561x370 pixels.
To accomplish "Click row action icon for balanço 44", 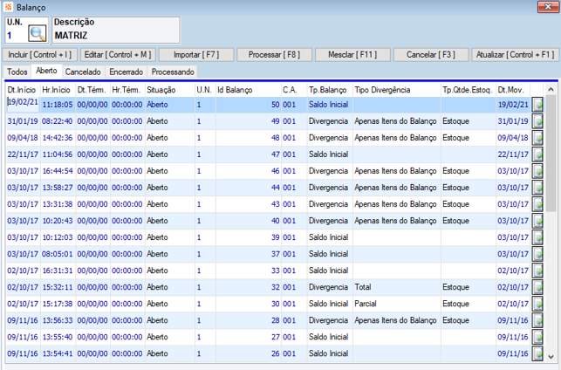I will click(x=537, y=188).
